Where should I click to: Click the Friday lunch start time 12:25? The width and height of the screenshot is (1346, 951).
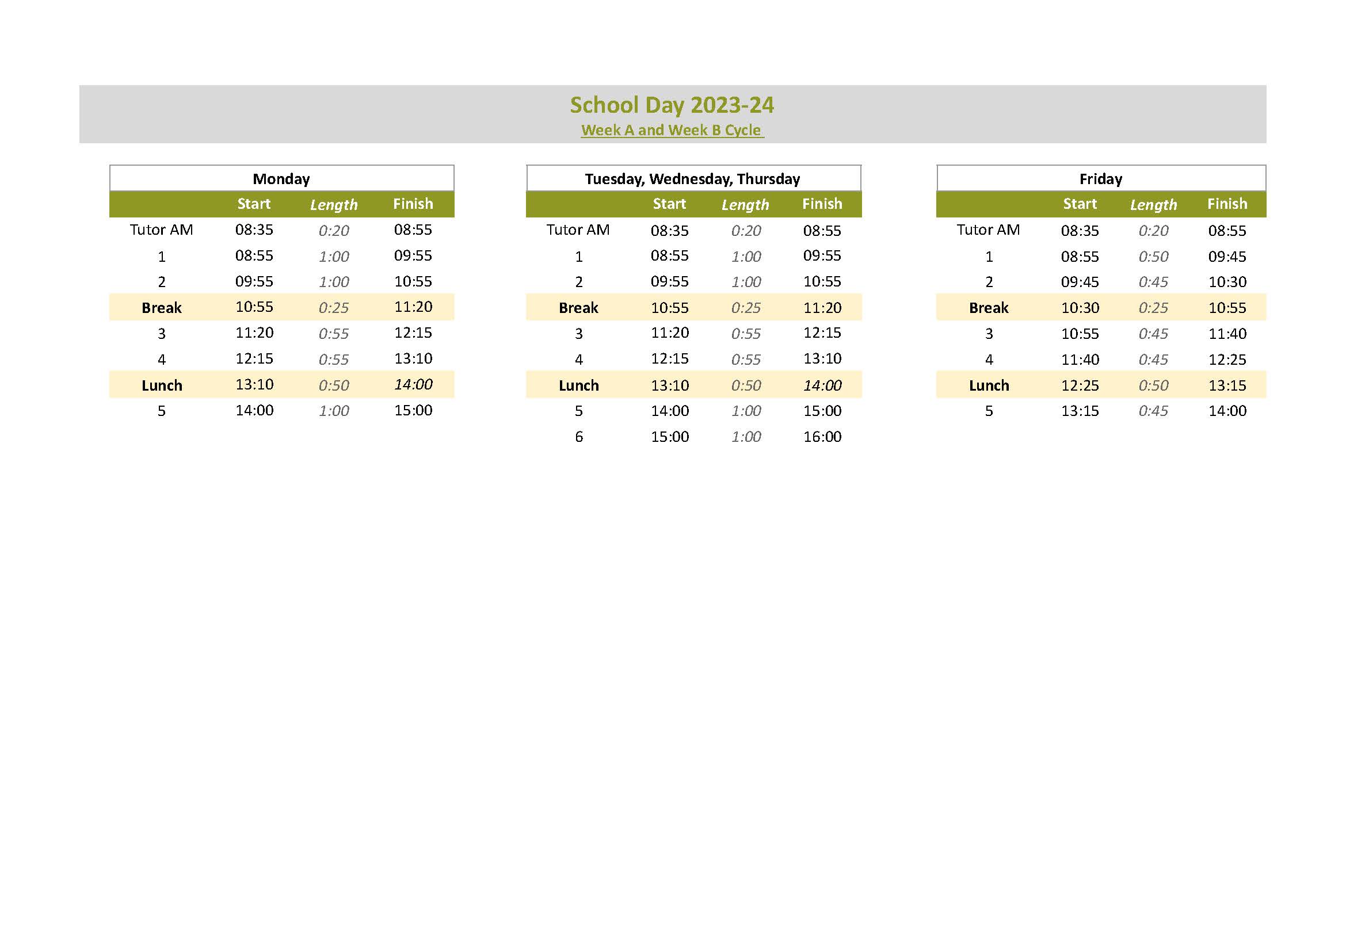[x=1080, y=385]
